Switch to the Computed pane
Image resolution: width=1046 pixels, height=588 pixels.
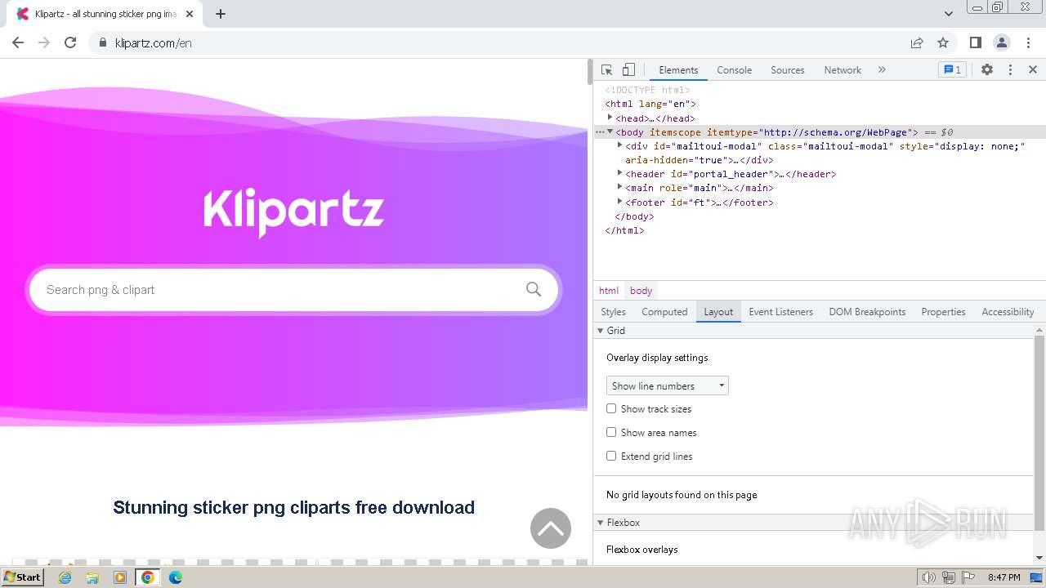coord(664,312)
